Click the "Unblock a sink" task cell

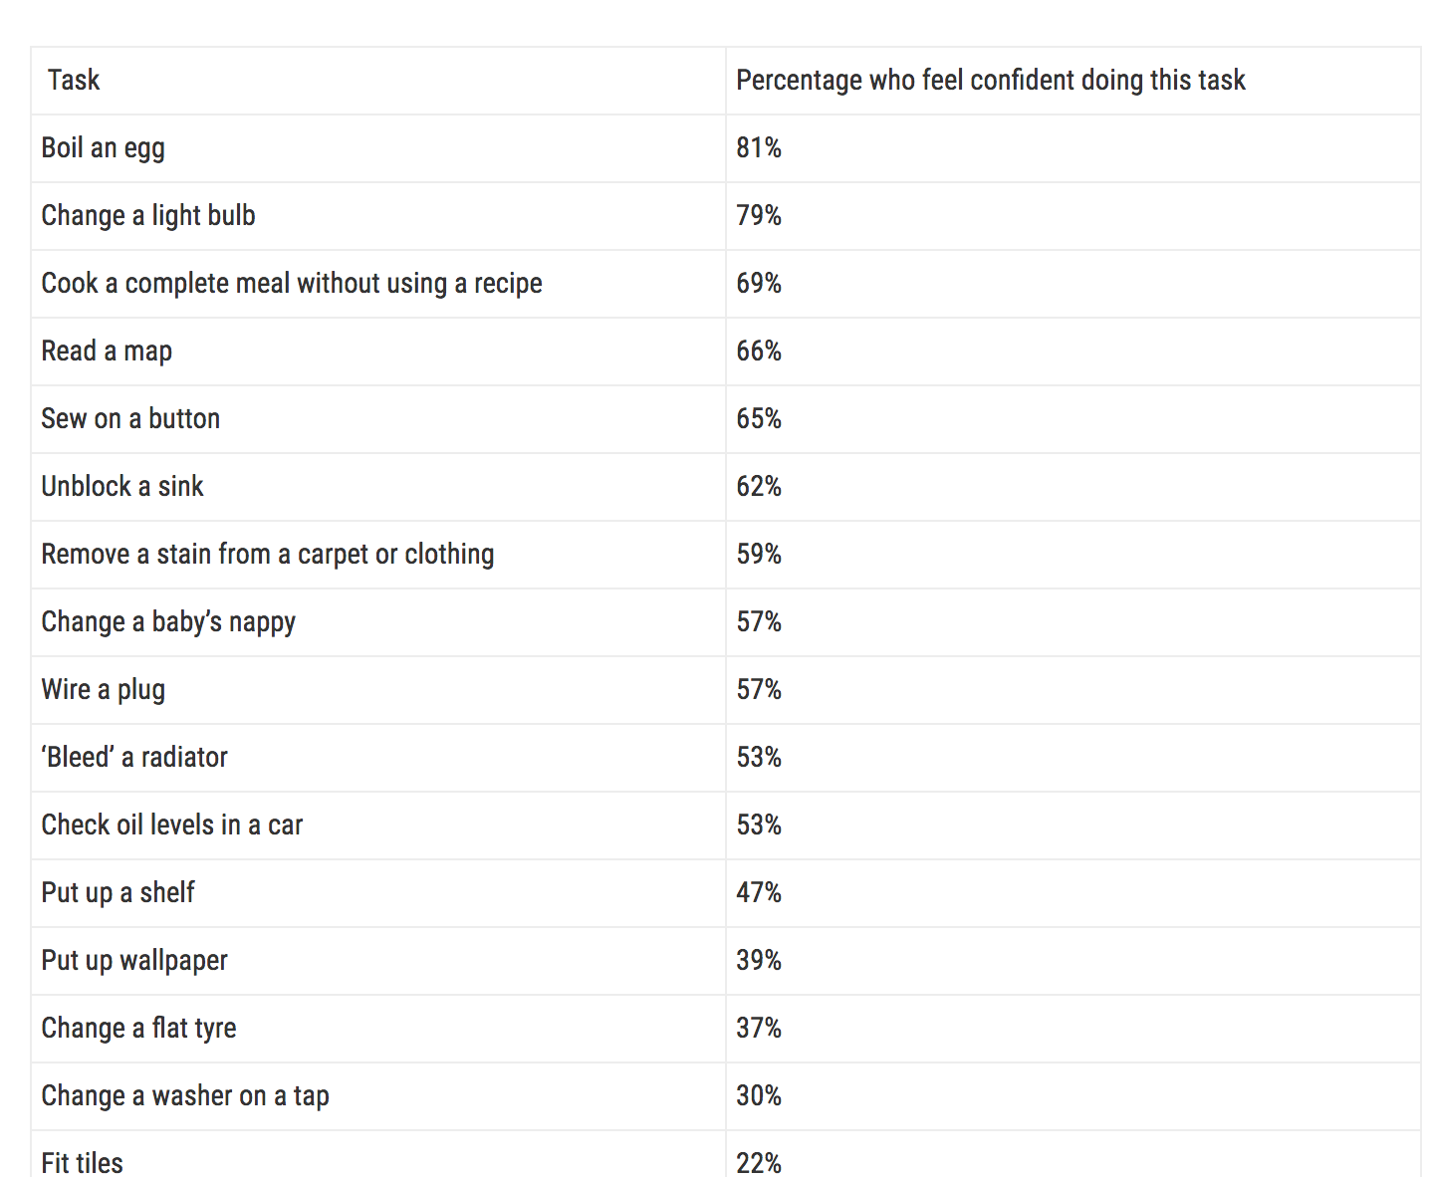tap(122, 487)
